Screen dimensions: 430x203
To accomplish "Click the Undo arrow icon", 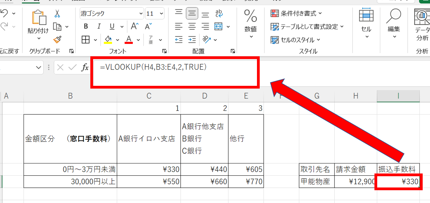I will 4,13.
